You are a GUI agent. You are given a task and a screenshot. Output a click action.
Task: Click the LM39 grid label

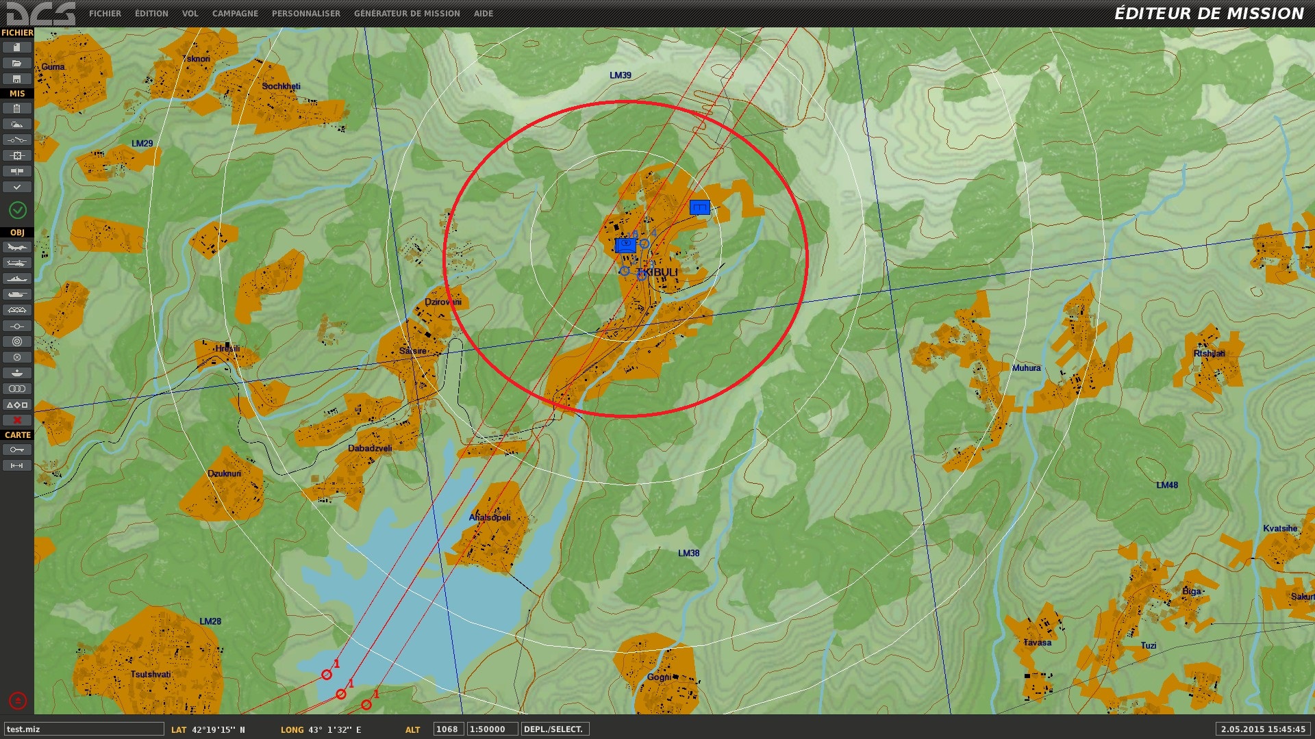click(620, 75)
